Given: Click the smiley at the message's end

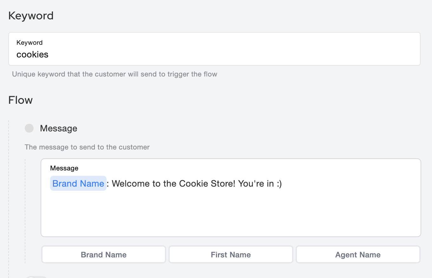Looking at the screenshot, I should (279, 183).
